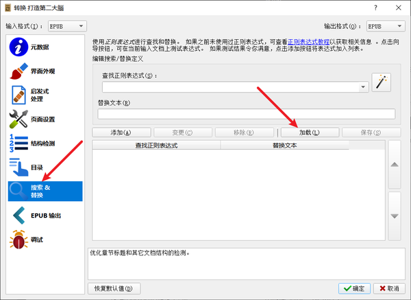
Task: Click the 查找正则表达式 column header
Action: coord(156,146)
